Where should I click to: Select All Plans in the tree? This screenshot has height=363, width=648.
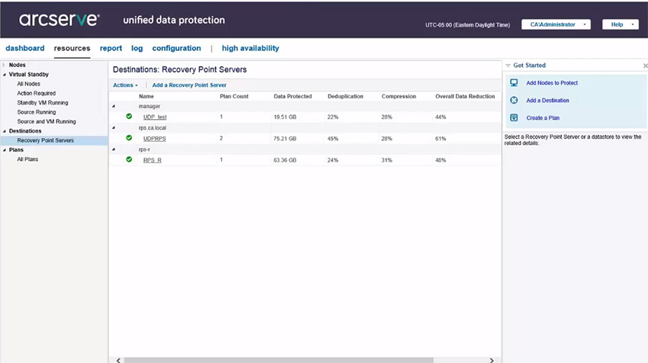(27, 159)
